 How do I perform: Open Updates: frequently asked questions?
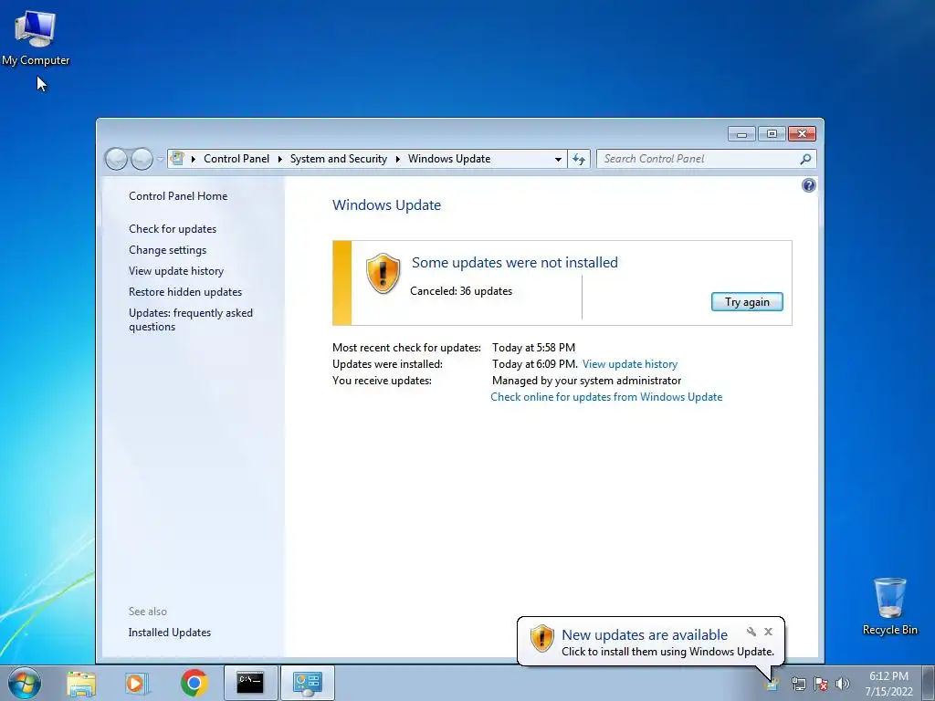point(190,319)
